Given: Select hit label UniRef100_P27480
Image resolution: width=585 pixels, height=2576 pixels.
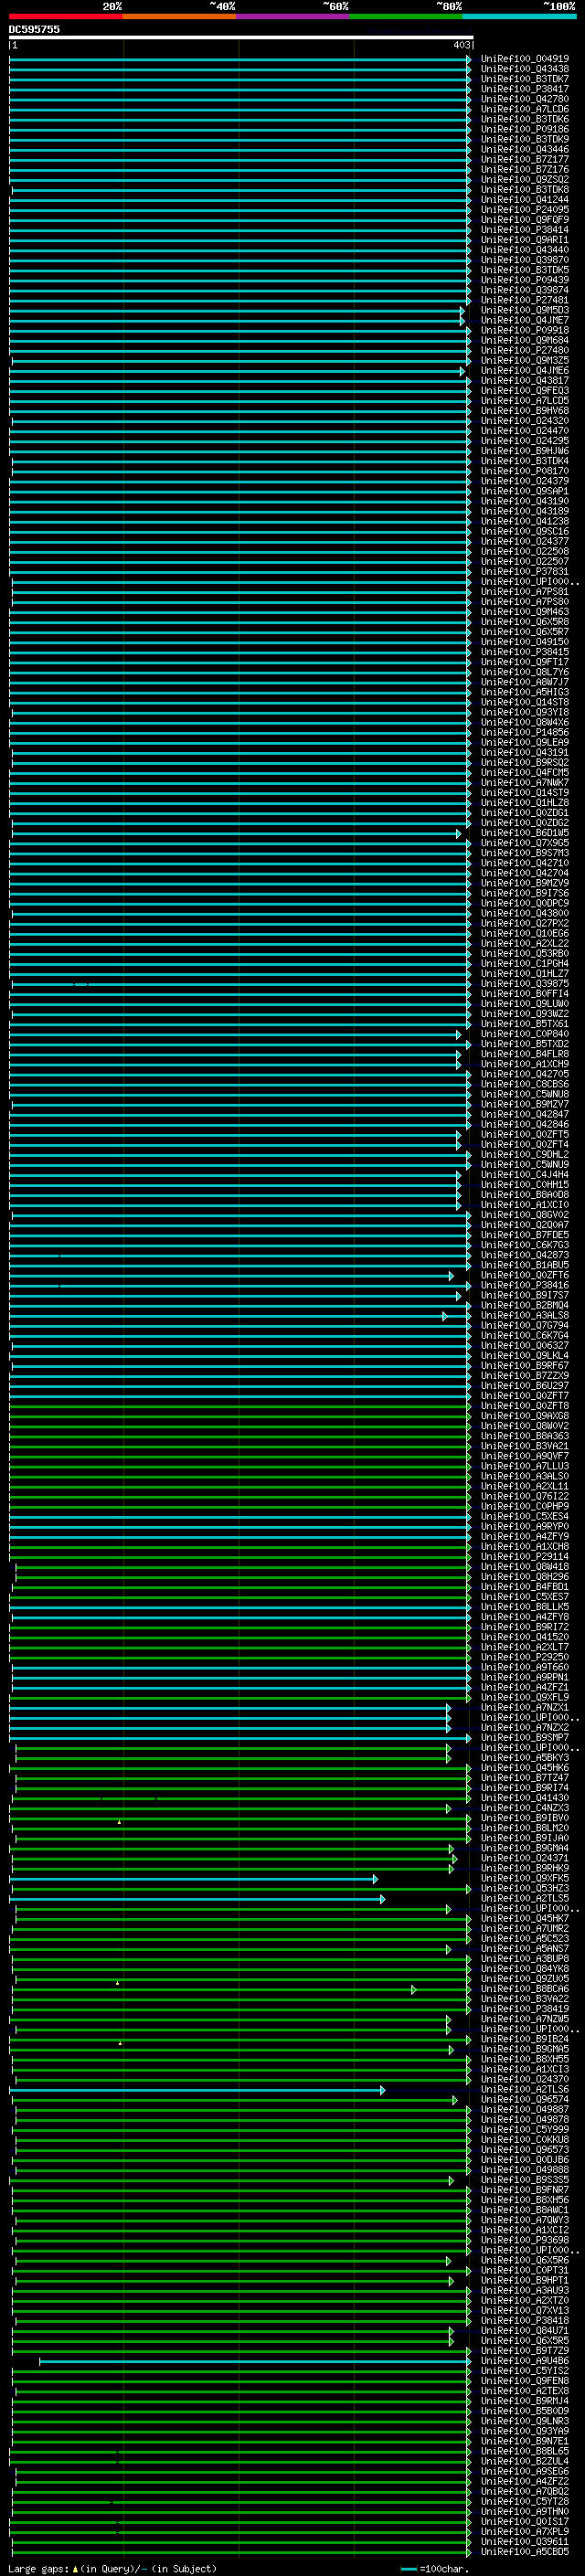Looking at the screenshot, I should (x=524, y=350).
